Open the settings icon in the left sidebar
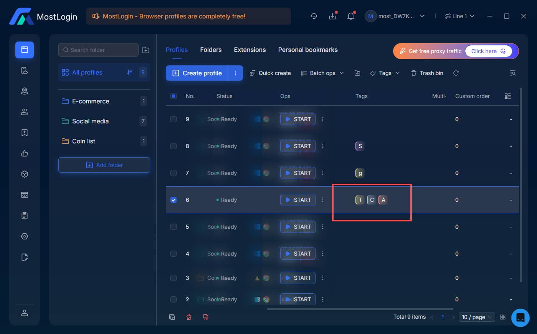537x334 pixels. [x=24, y=236]
